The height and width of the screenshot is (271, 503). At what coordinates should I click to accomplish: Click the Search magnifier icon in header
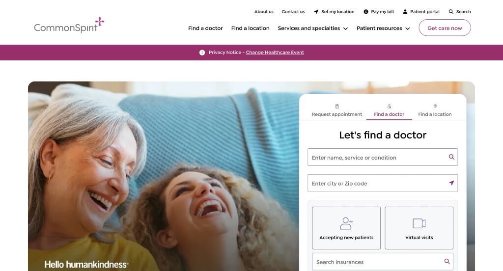pyautogui.click(x=451, y=12)
